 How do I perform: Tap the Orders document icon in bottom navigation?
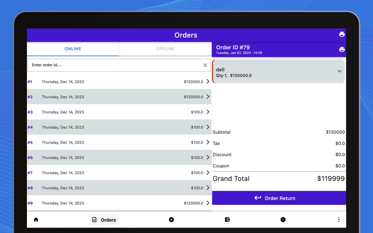[94, 220]
